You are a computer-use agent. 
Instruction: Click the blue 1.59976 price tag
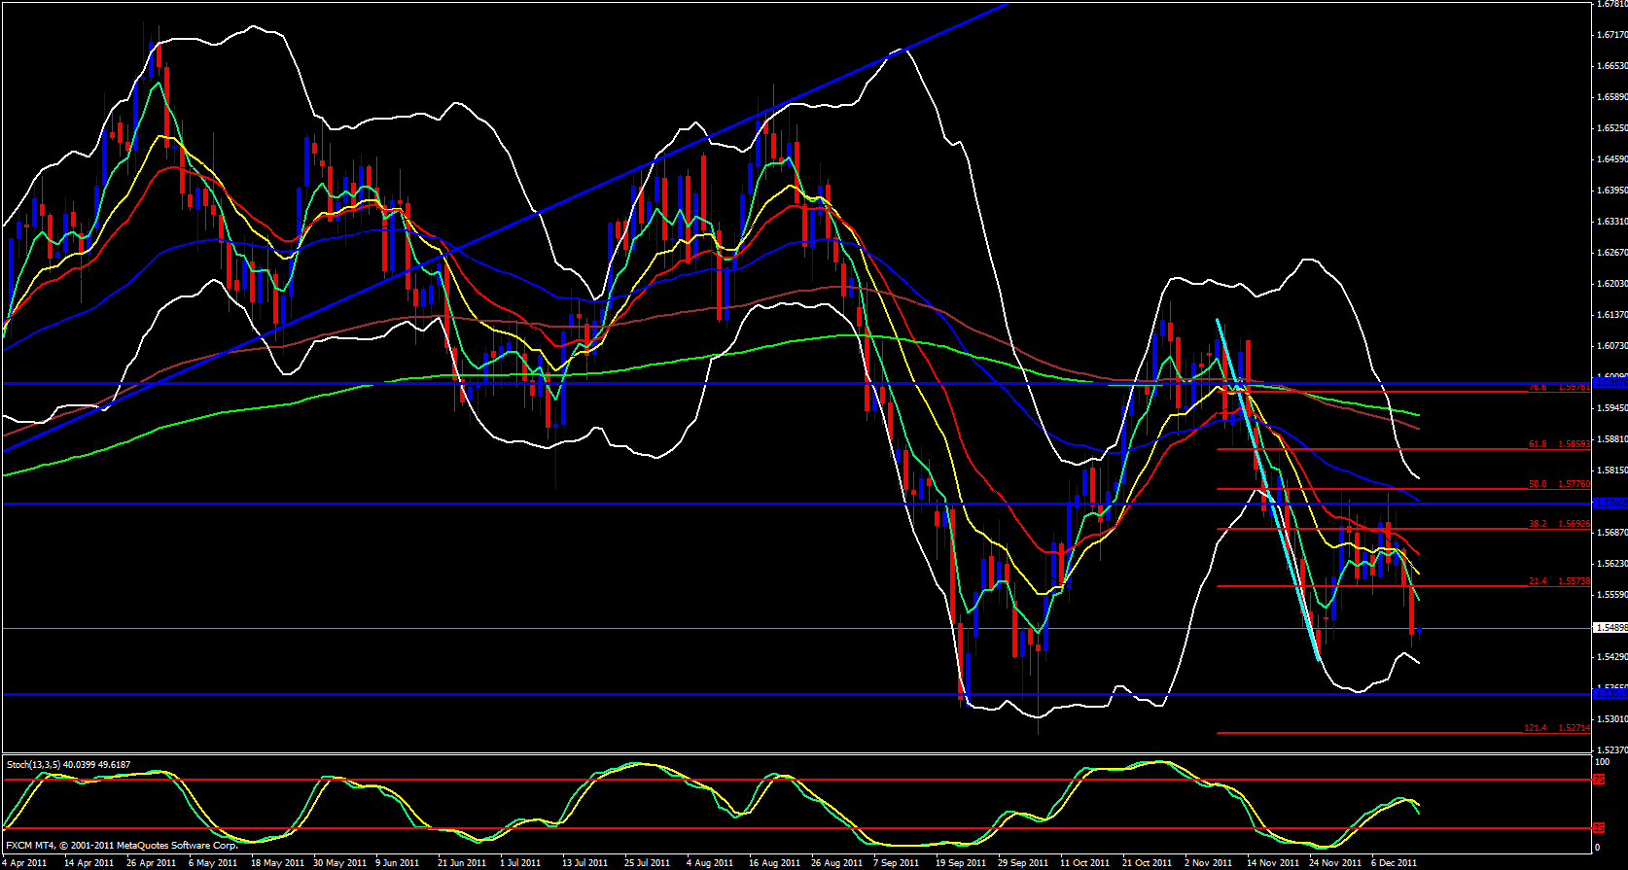pos(1610,383)
